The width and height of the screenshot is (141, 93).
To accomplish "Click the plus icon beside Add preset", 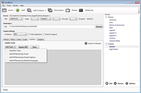I will (x=107, y=83).
